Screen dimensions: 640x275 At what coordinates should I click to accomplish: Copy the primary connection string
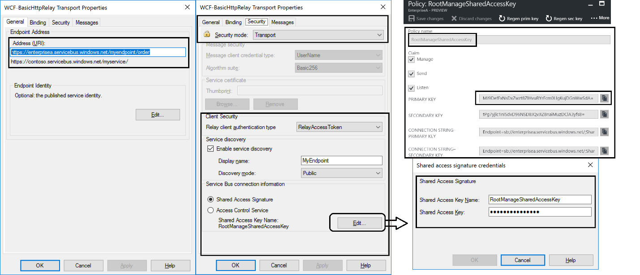[x=605, y=131]
